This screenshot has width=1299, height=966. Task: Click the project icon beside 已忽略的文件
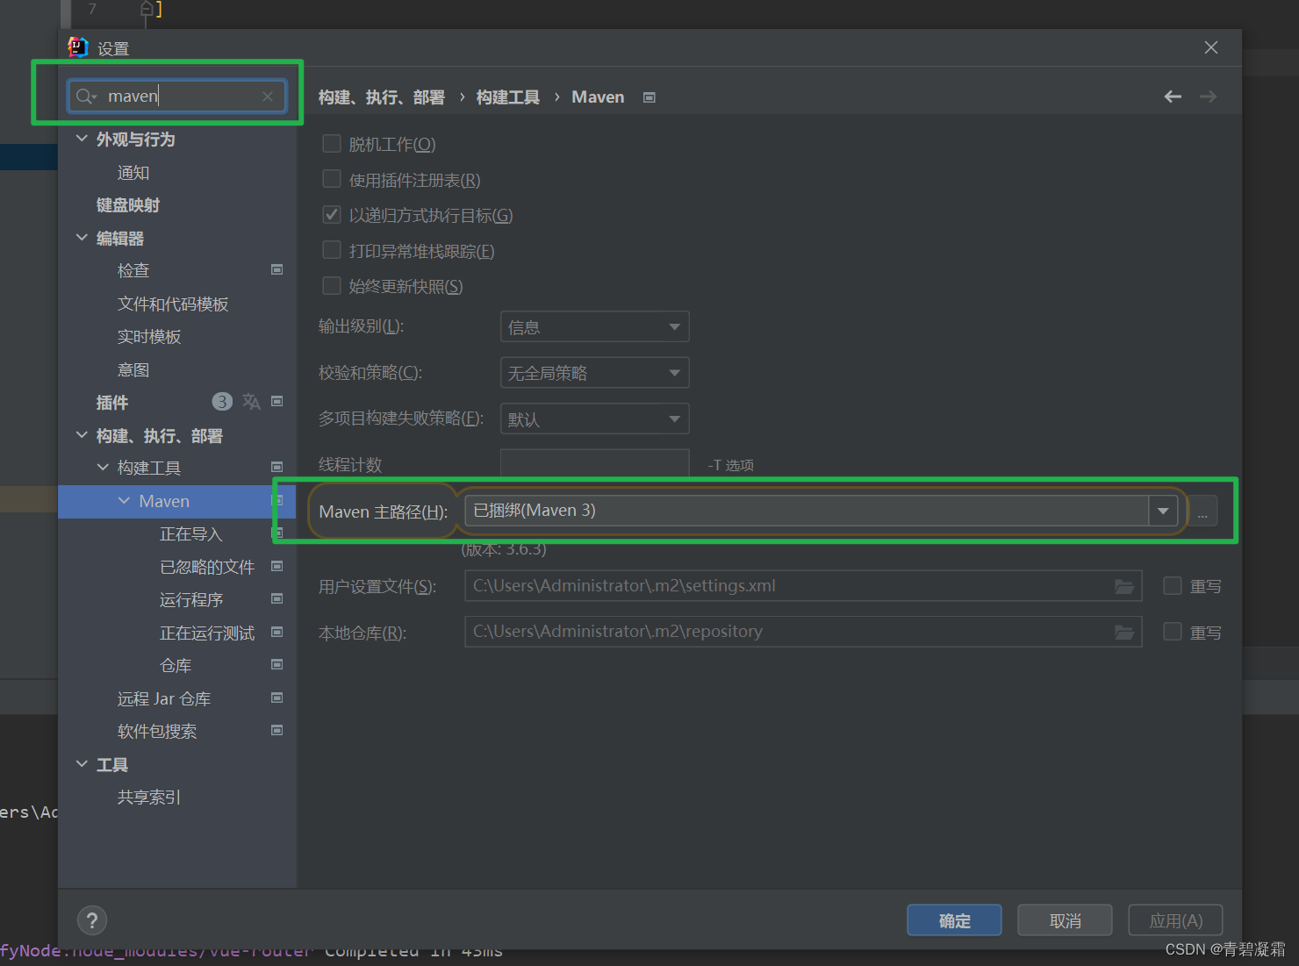pos(277,567)
